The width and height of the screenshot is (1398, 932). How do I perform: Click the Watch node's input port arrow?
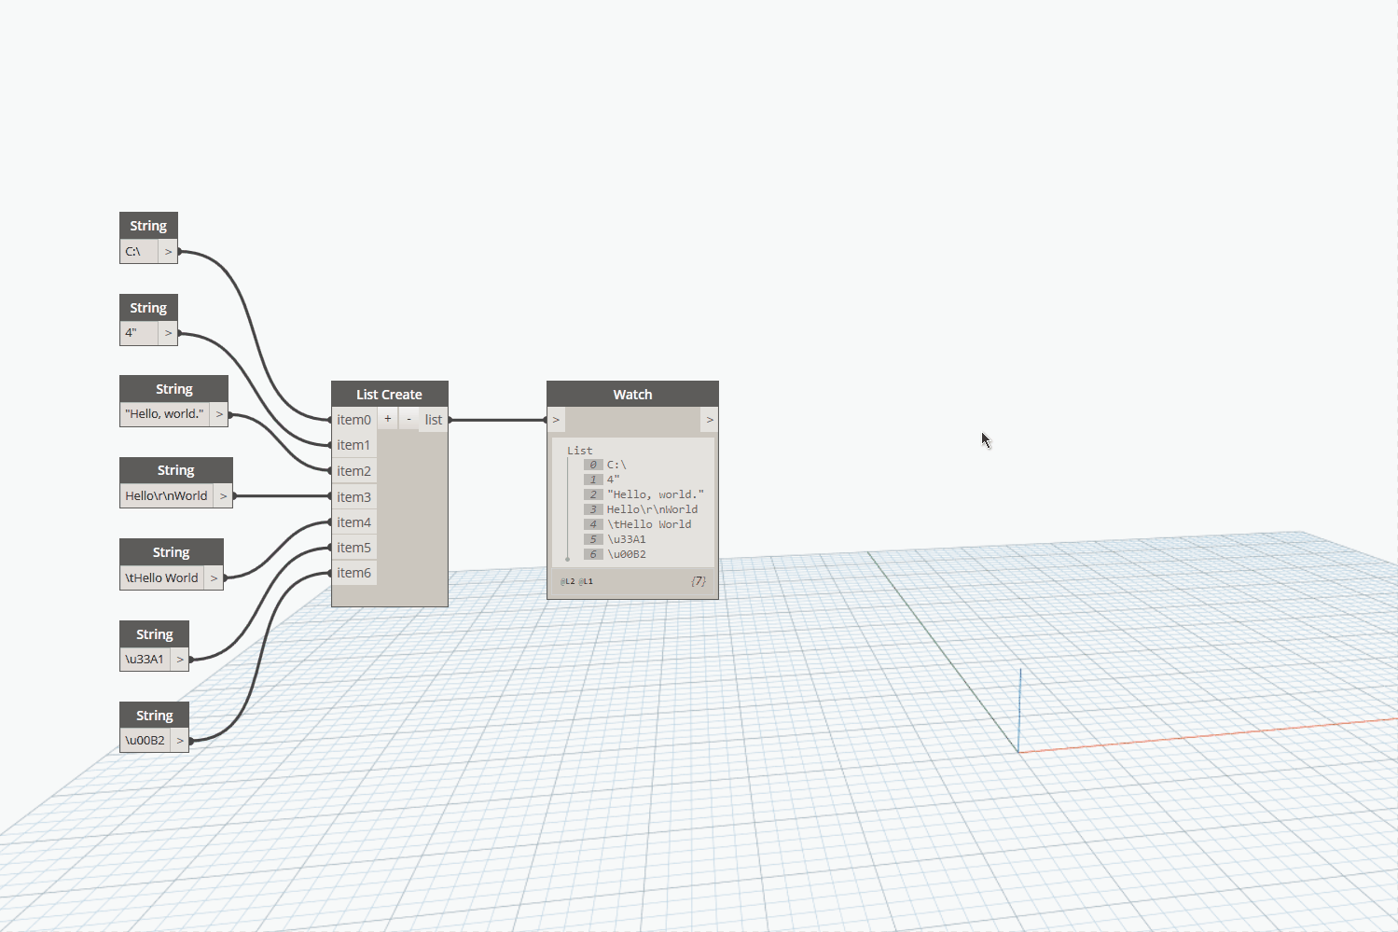(x=557, y=420)
